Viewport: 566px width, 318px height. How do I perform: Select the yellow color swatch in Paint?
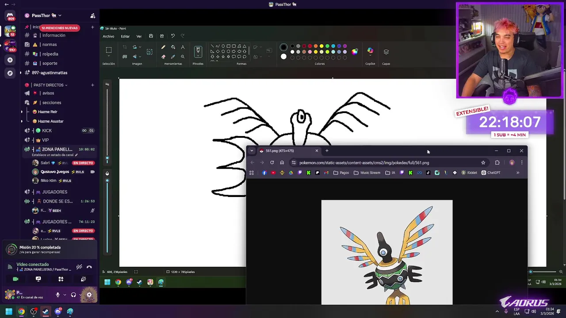(321, 46)
